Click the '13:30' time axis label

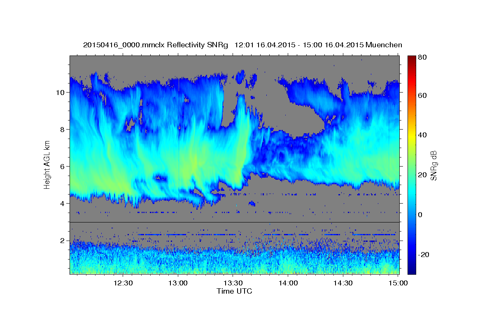tap(233, 283)
